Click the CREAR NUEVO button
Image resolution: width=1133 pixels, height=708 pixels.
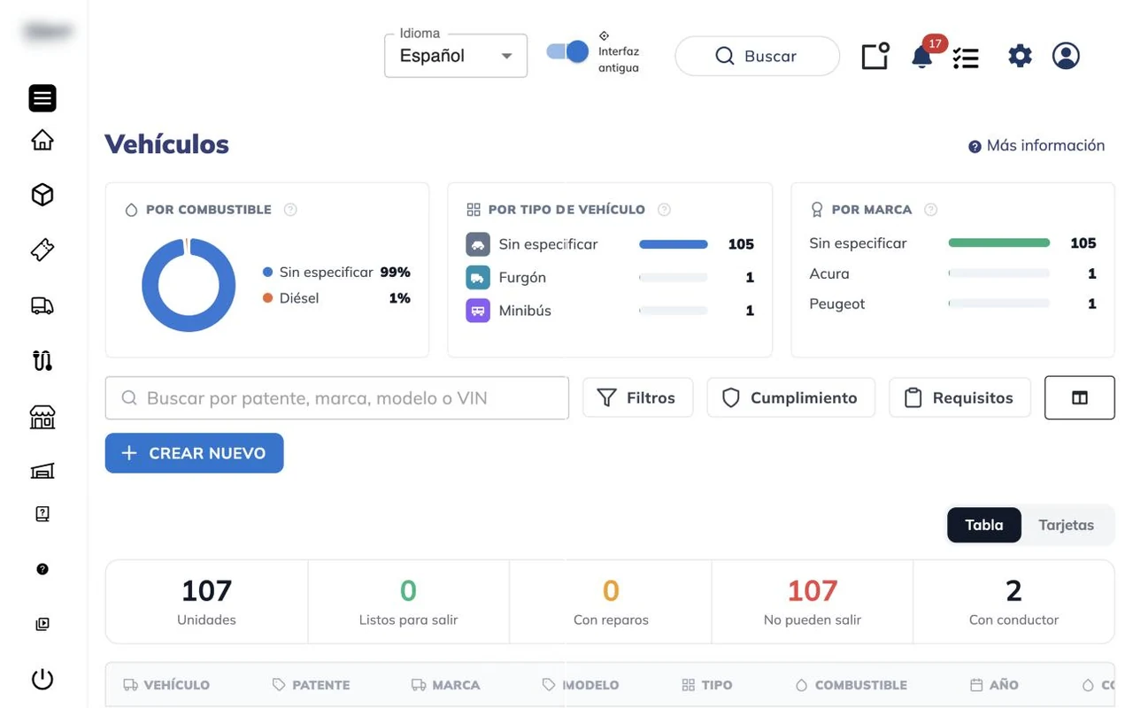[194, 453]
